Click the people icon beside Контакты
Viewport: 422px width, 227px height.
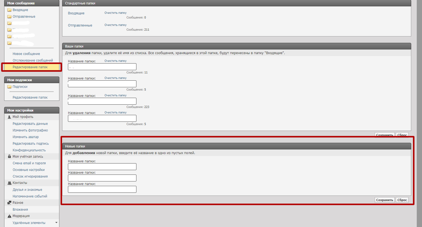[x=9, y=183]
